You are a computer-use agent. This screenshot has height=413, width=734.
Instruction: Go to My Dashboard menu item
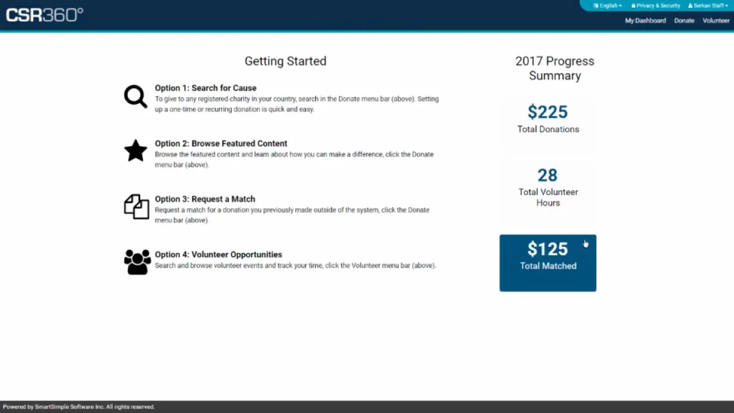click(645, 20)
